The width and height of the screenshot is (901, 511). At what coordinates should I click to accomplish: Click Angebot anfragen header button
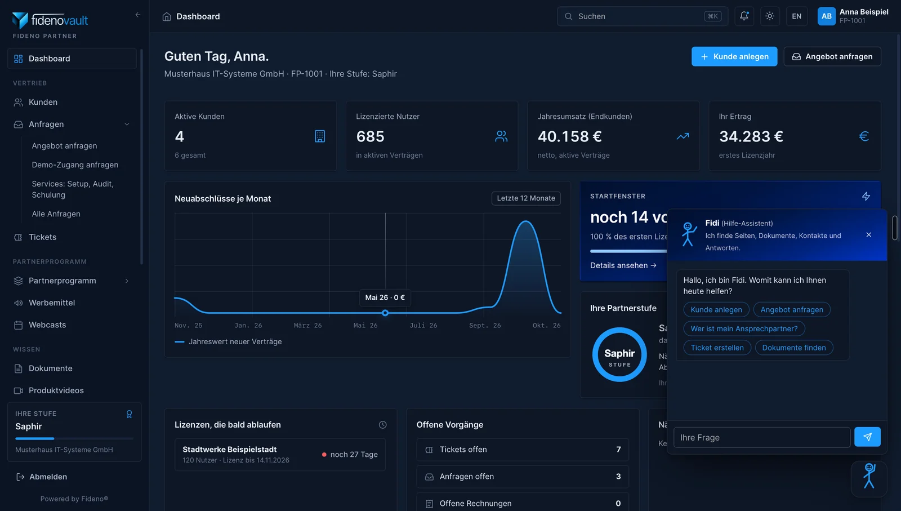pos(832,56)
